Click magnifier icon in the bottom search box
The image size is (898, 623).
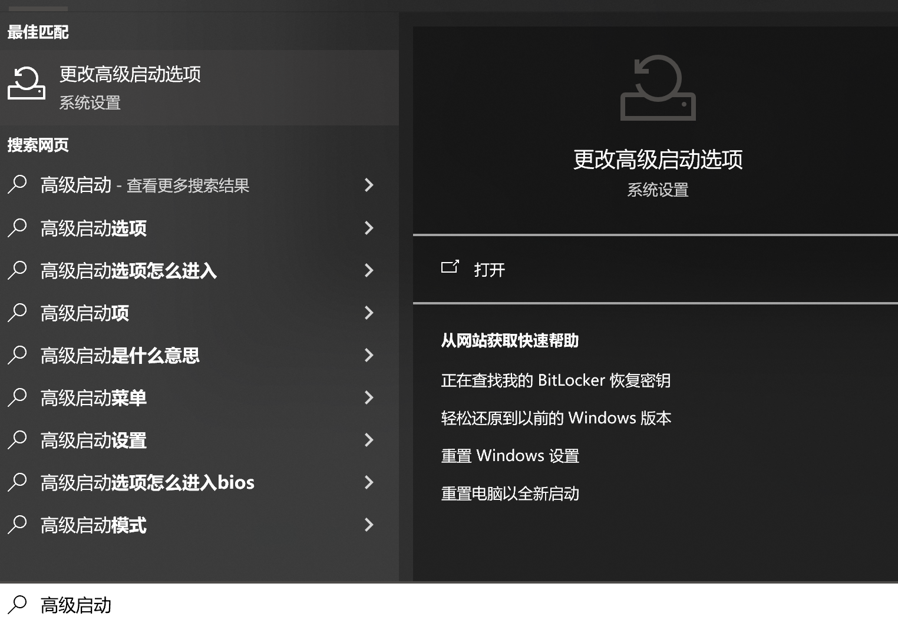[18, 604]
